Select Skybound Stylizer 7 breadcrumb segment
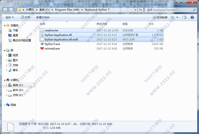Viewport: 199px width, 134px height. pyautogui.click(x=97, y=10)
